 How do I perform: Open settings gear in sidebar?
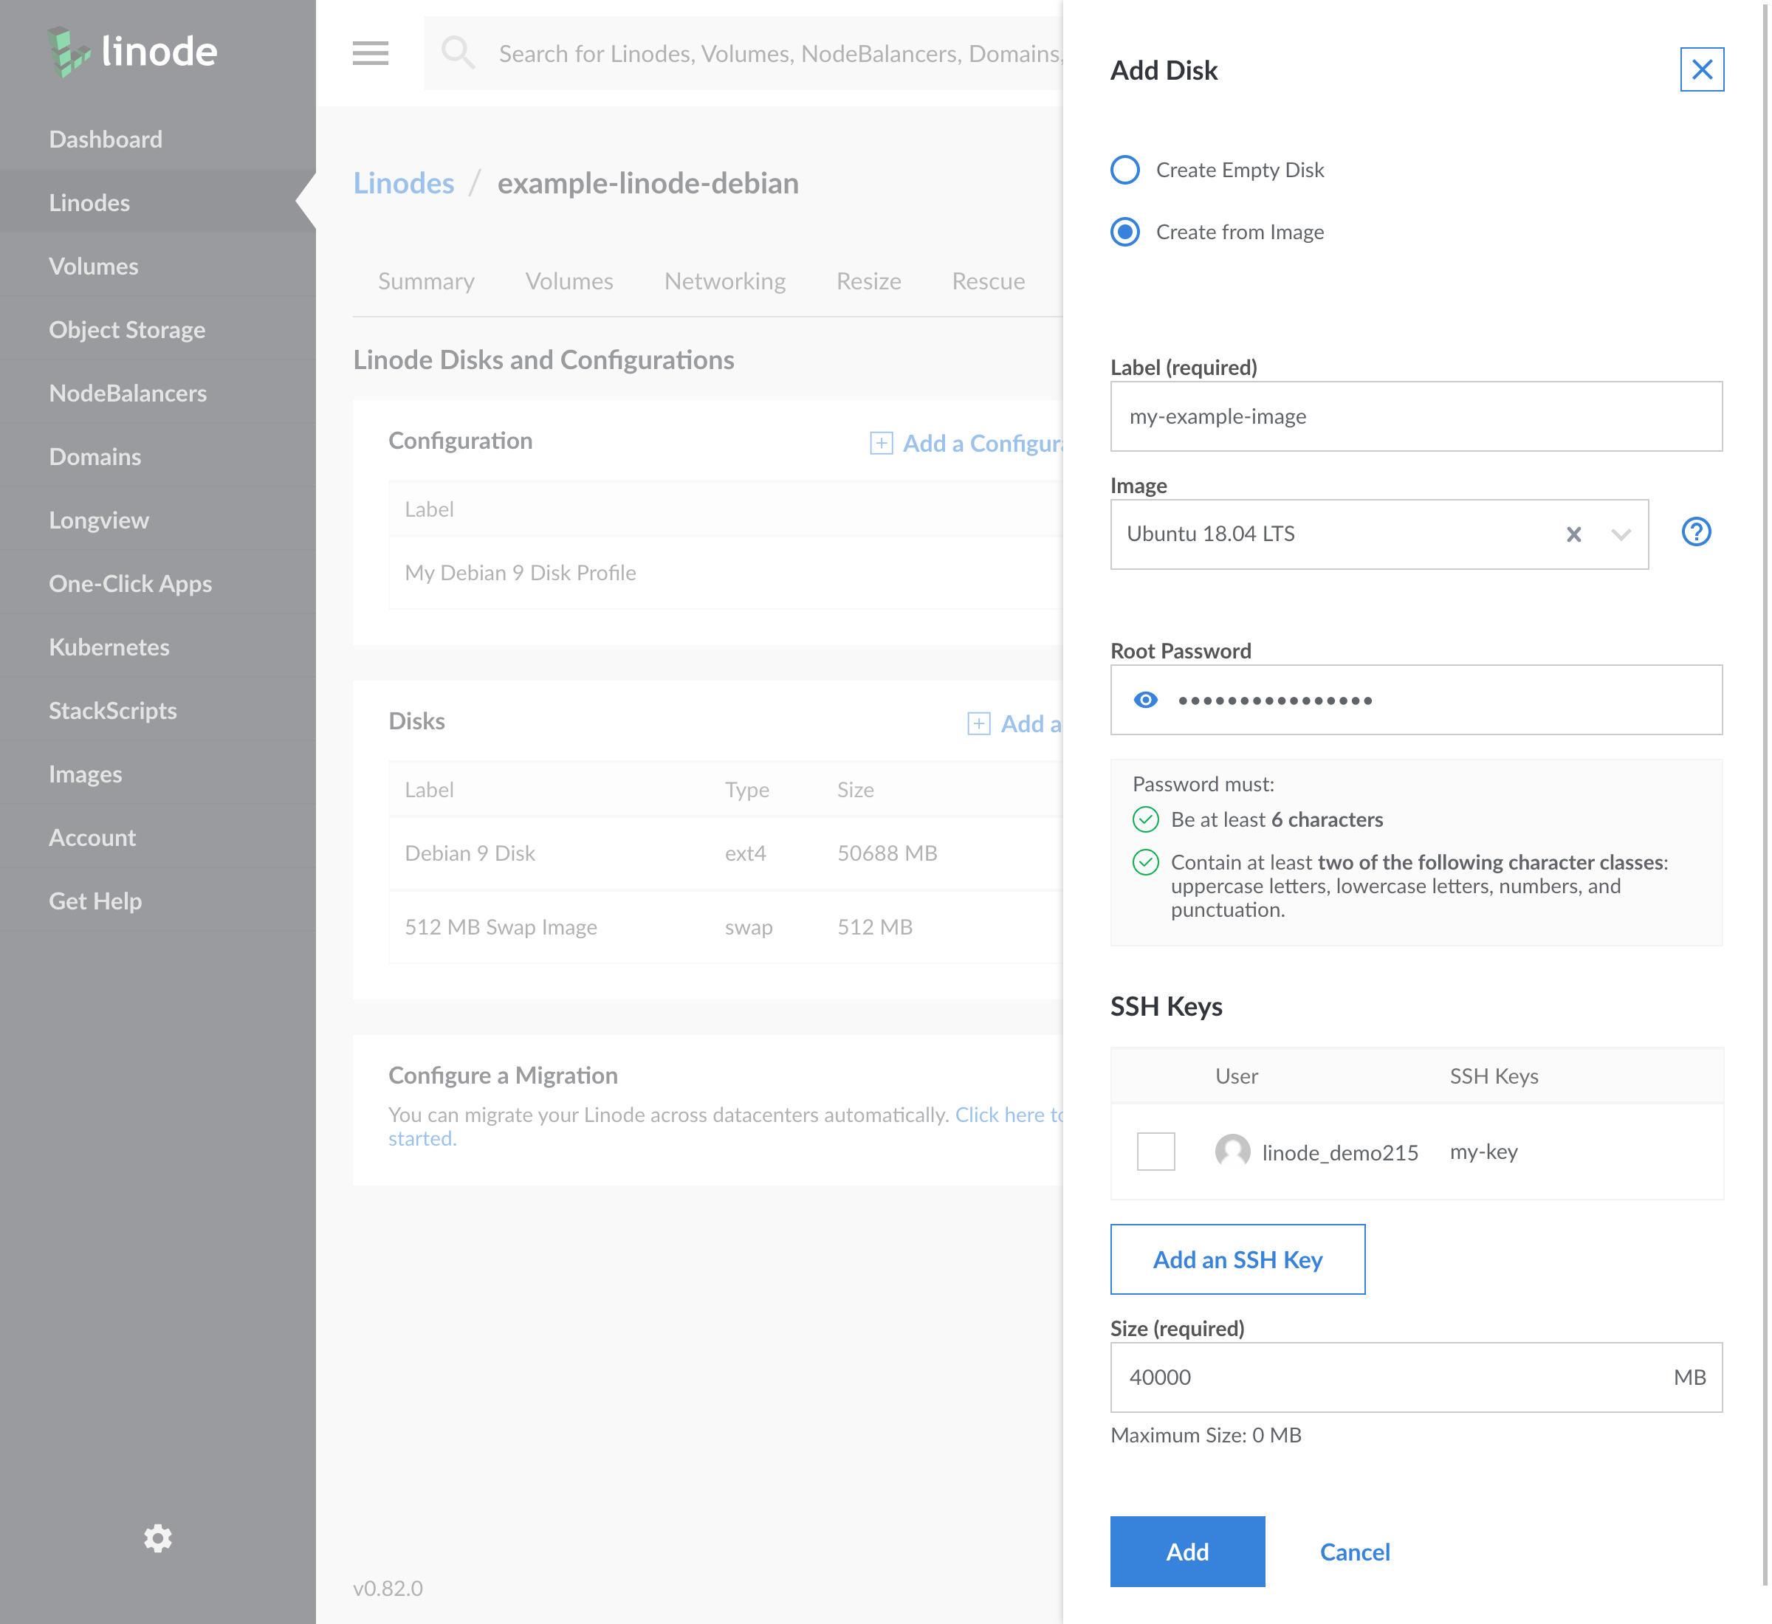(158, 1538)
